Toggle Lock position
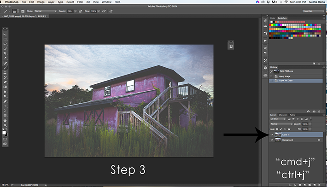Screen dimensions: 327x187 285,129
